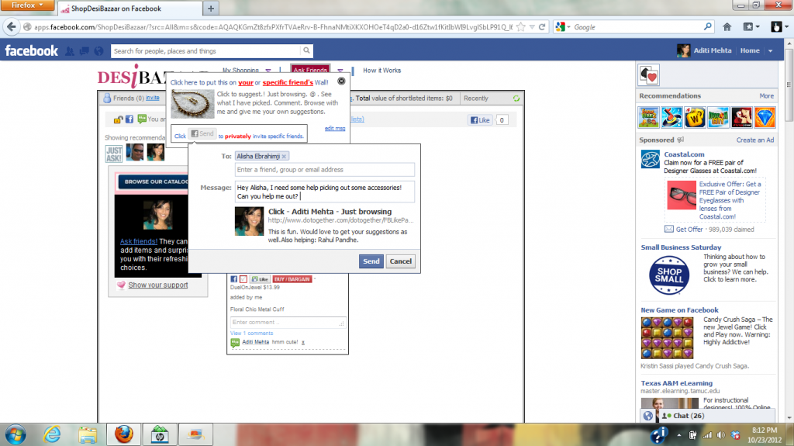Click the friend, group or email field

tap(325, 170)
